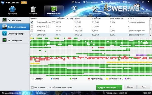This screenshot has height=95, width=152.
Task: Enable shutdown after defragmentation checkbox
Action: [x=32, y=87]
